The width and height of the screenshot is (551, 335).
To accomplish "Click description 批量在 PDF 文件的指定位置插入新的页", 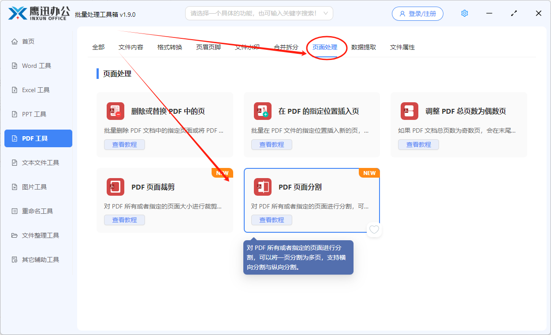I will 310,131.
